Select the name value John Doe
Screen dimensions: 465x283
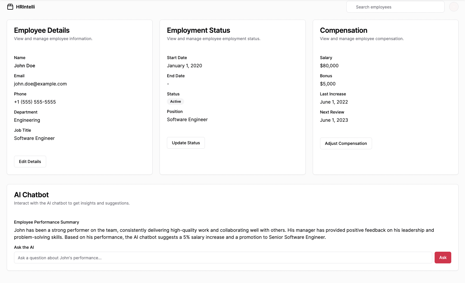[25, 66]
